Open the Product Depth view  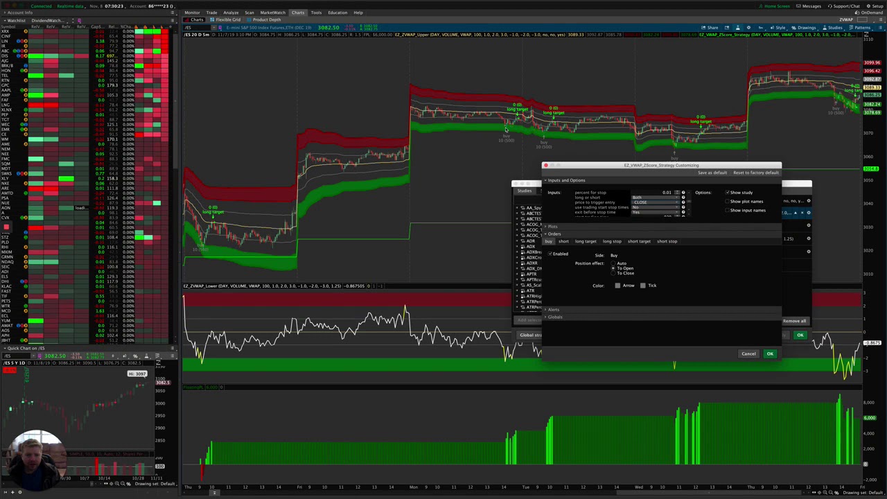coord(264,19)
